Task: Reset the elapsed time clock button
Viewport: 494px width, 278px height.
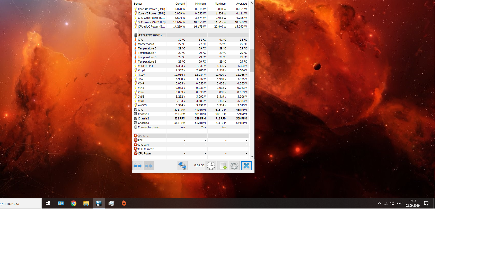Action: [211, 166]
